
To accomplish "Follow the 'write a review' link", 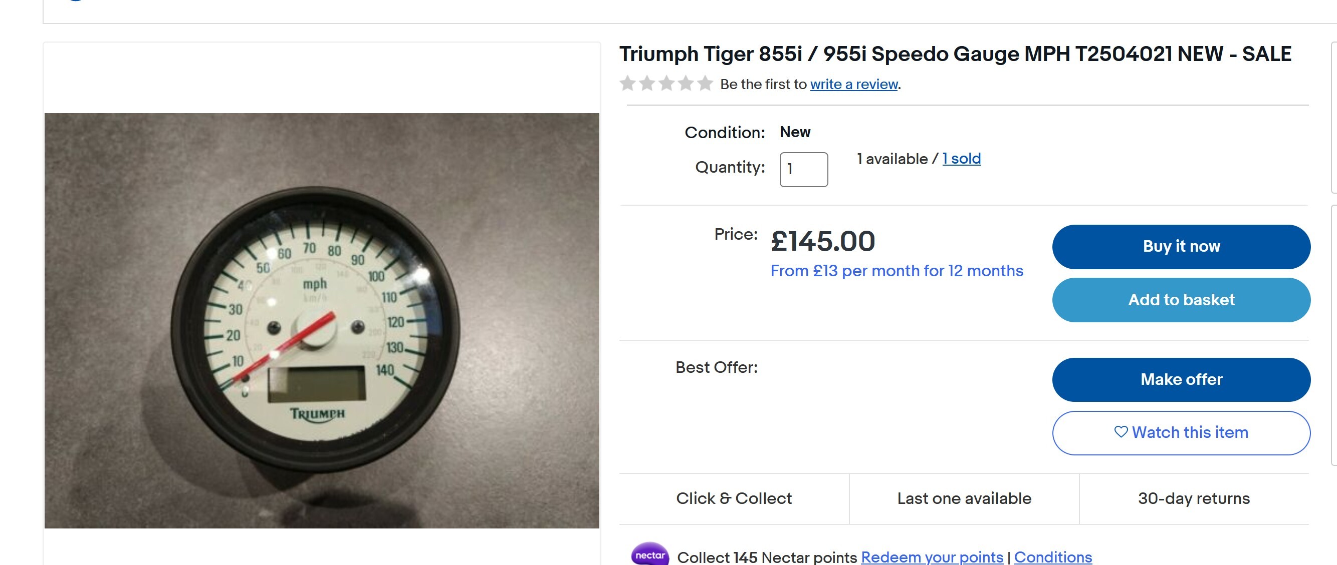I will [x=854, y=84].
